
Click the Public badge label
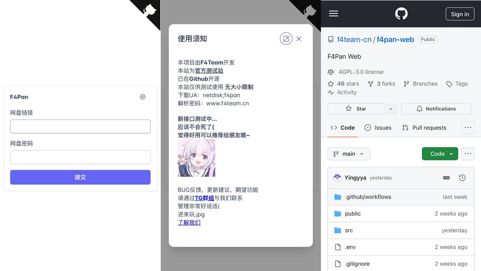[x=428, y=40]
